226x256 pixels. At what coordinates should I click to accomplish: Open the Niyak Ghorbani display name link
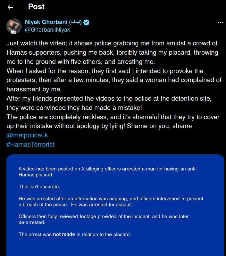tap(46, 22)
